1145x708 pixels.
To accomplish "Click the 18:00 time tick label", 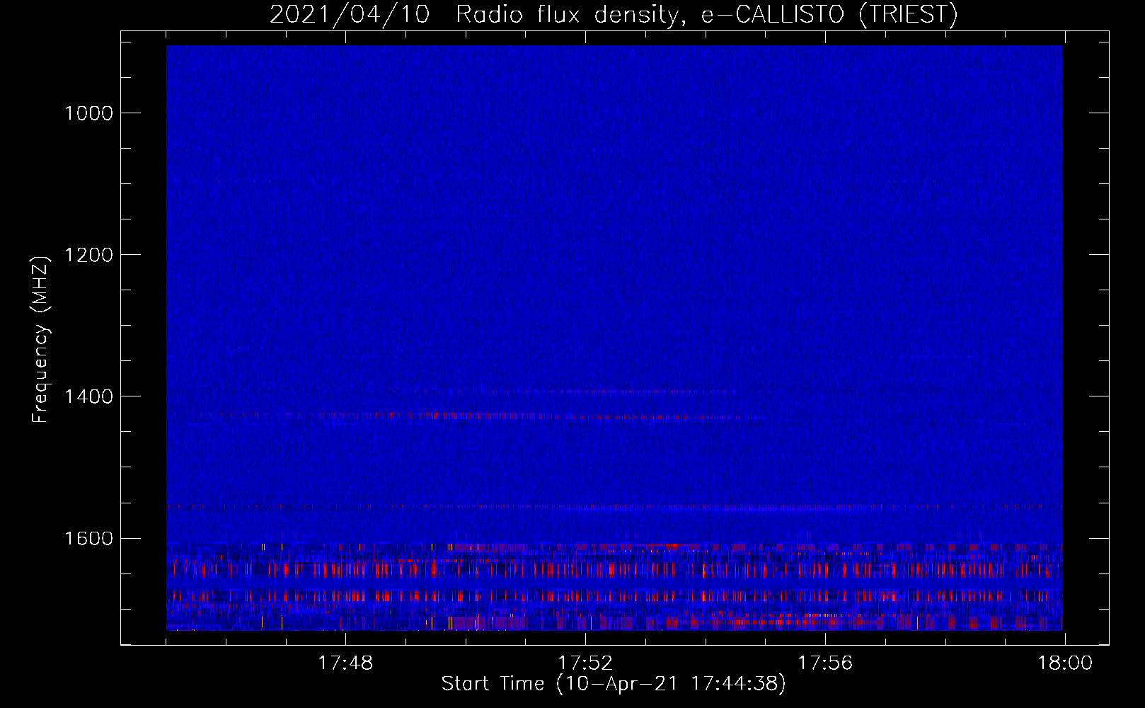I will (x=1065, y=663).
